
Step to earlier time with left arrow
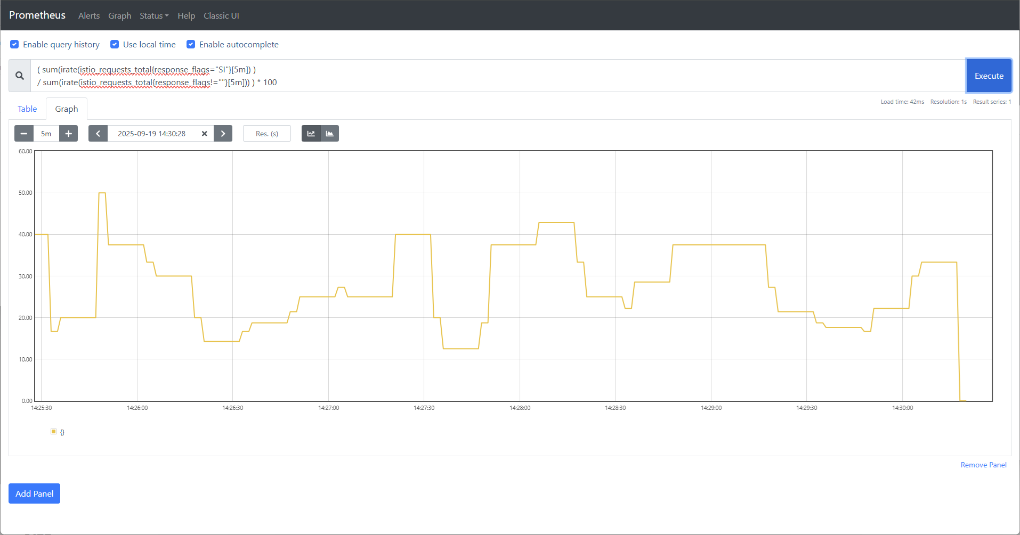98,133
